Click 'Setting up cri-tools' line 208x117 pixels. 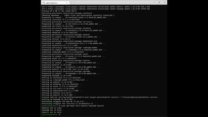60,89
